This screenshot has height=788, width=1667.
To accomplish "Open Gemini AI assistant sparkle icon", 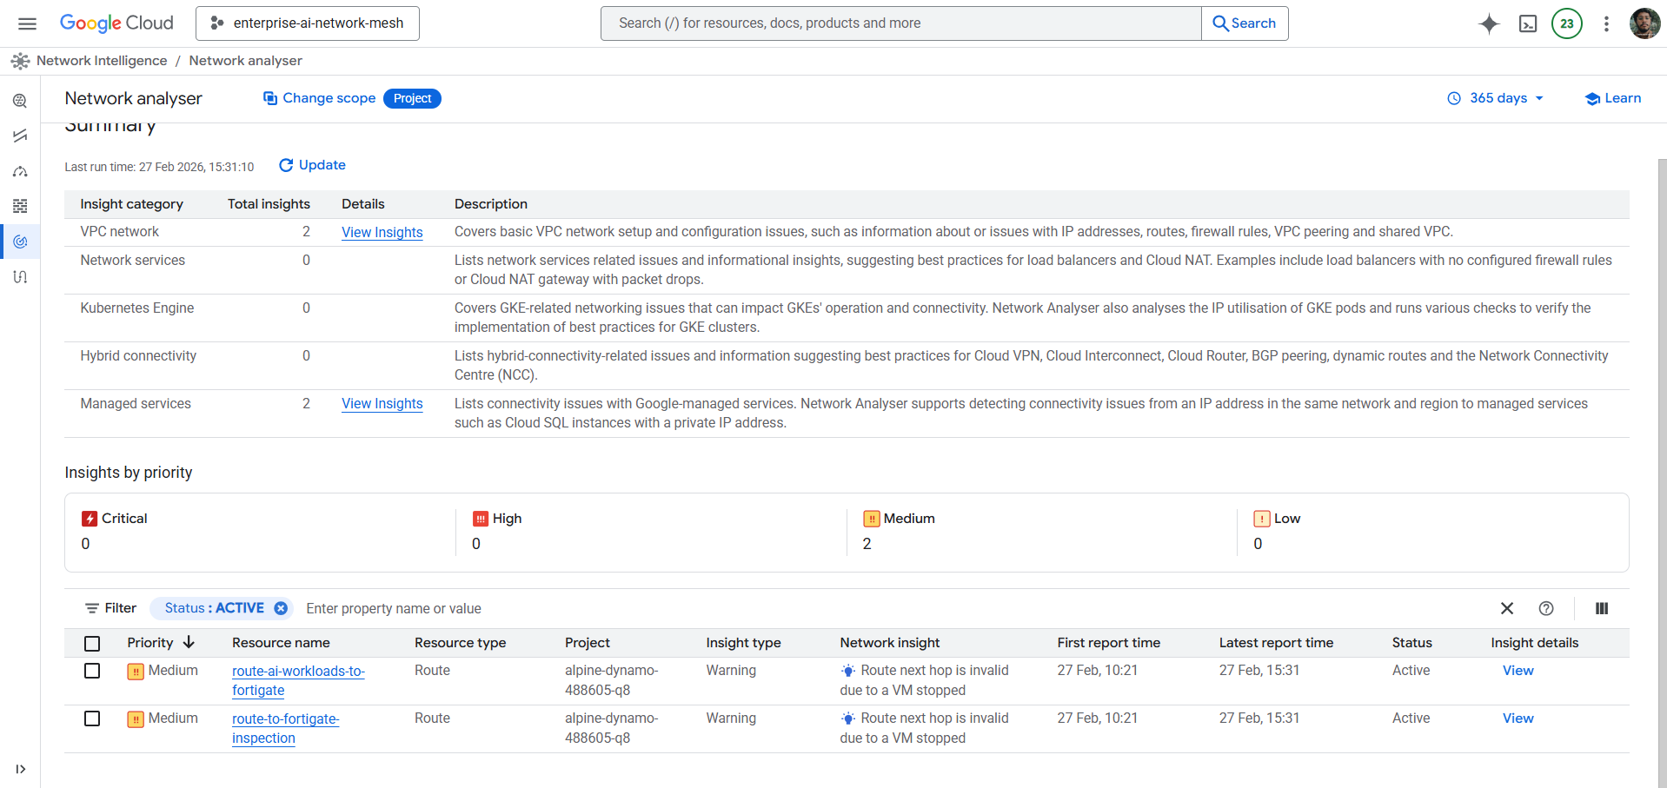I will pos(1489,23).
